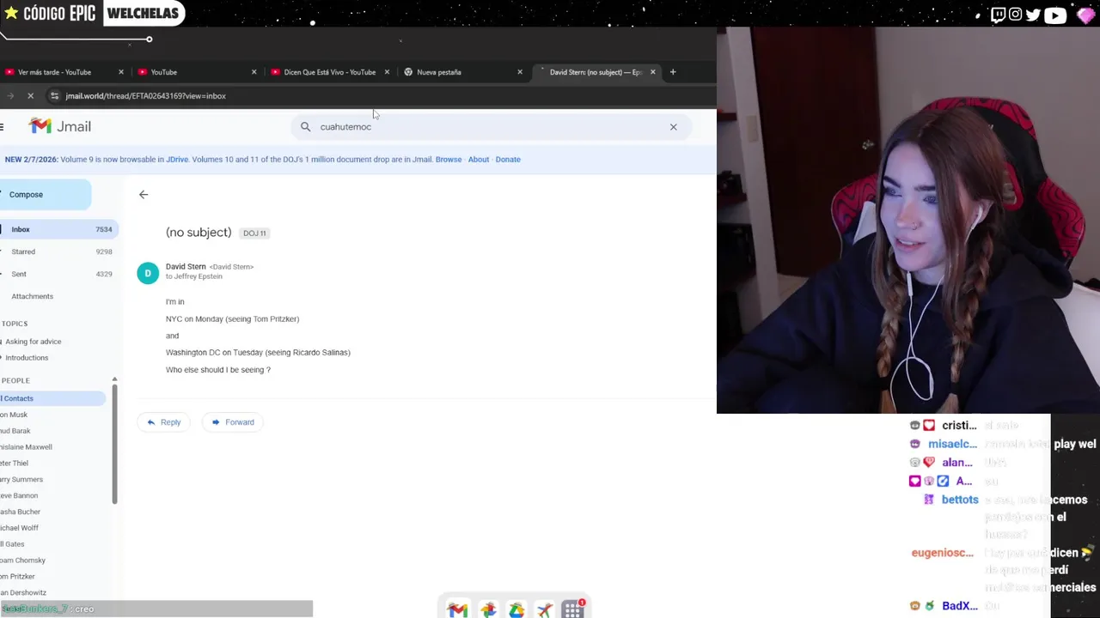Viewport: 1100px width, 618px height.
Task: Click the search magnifier icon
Action: 305,127
